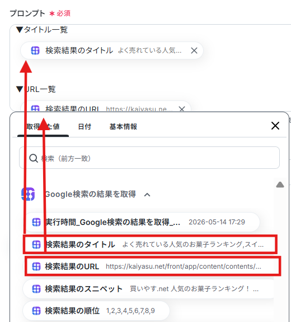The image size is (291, 322).
Task: Switch to the 日付 tab
Action: (x=85, y=127)
